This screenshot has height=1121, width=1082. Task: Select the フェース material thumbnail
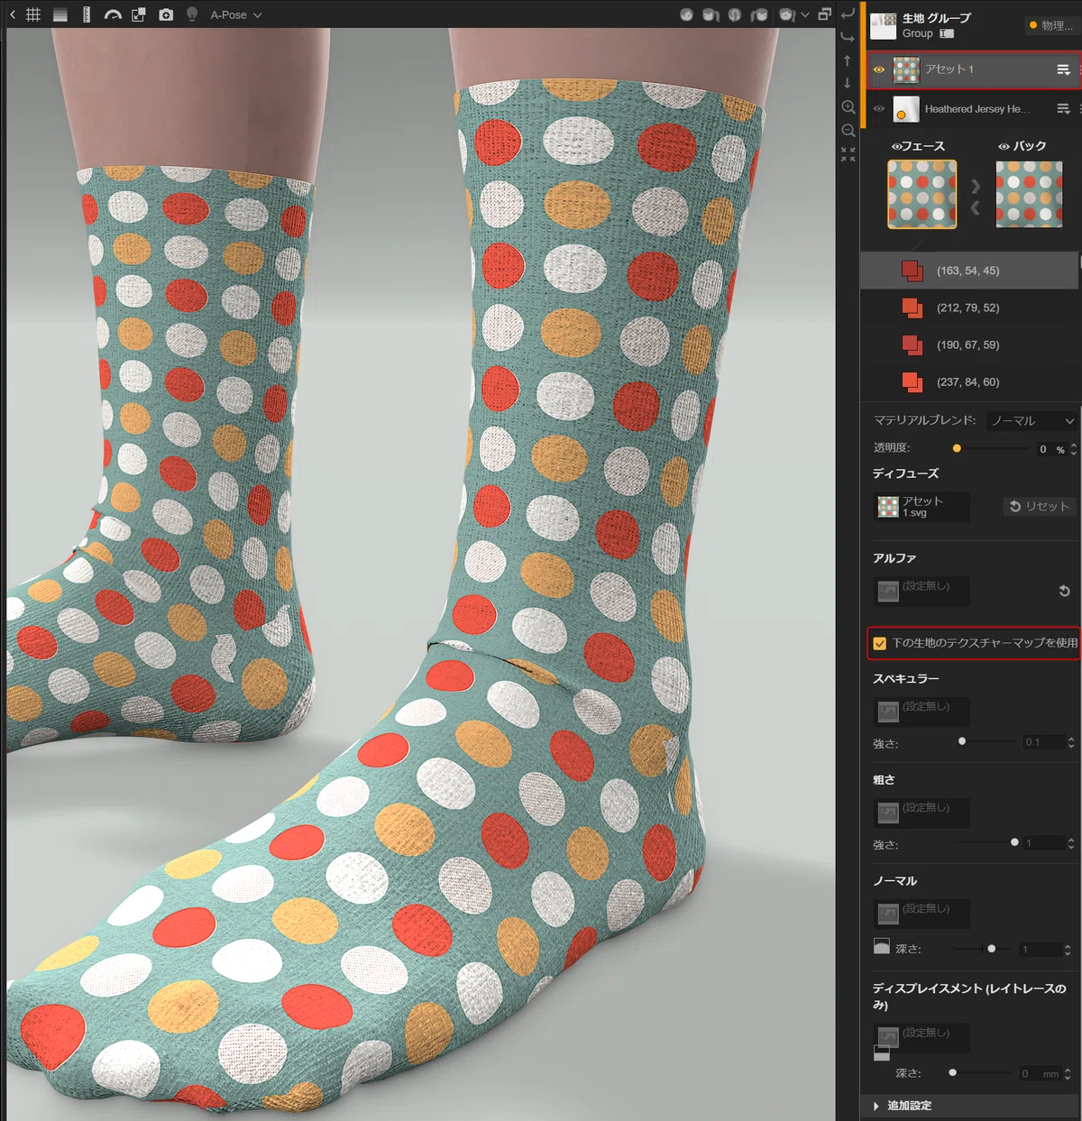[922, 194]
